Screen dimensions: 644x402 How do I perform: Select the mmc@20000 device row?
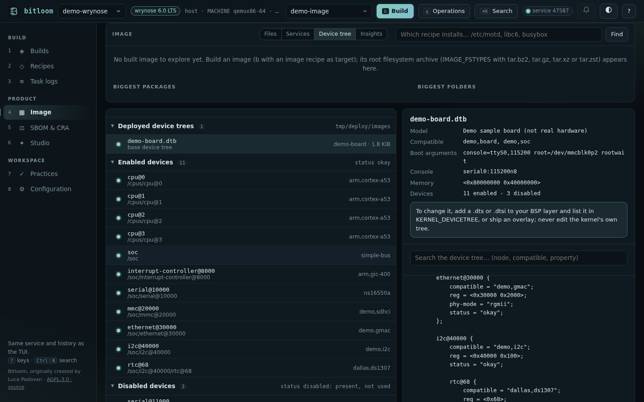pos(251,312)
